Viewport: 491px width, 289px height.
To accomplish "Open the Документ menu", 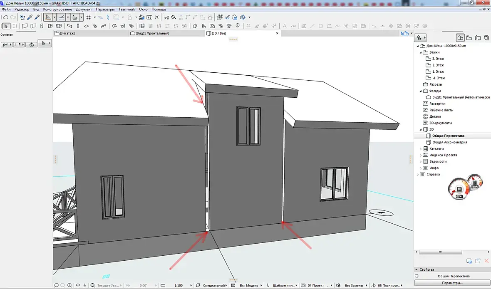I will [x=84, y=10].
